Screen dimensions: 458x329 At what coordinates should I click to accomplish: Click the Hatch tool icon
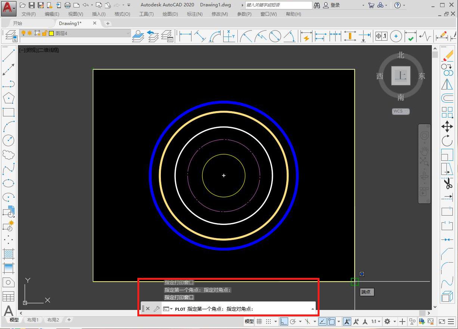point(8,254)
